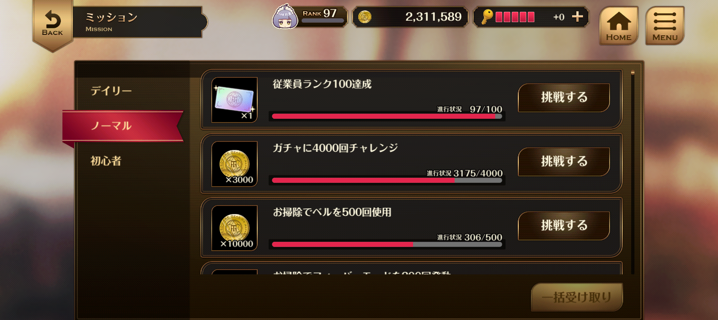Click 挑戦する for ガチャに4000回チャレンジ
718x320 pixels.
coord(564,162)
